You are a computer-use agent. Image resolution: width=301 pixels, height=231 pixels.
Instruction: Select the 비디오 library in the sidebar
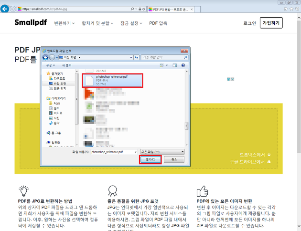coord(56,113)
